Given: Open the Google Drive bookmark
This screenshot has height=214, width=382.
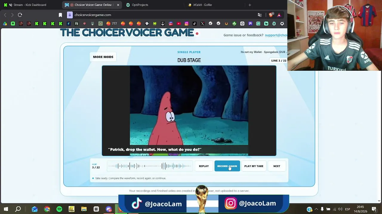Looking at the screenshot, I should (5, 24).
